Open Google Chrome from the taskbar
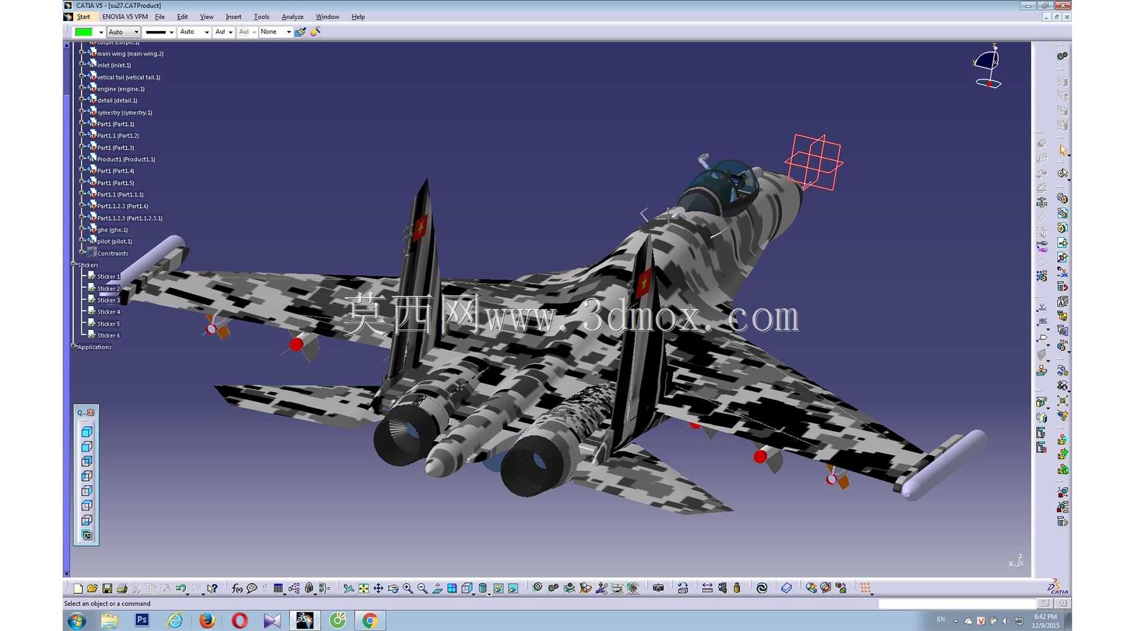1141x631 pixels. [370, 620]
